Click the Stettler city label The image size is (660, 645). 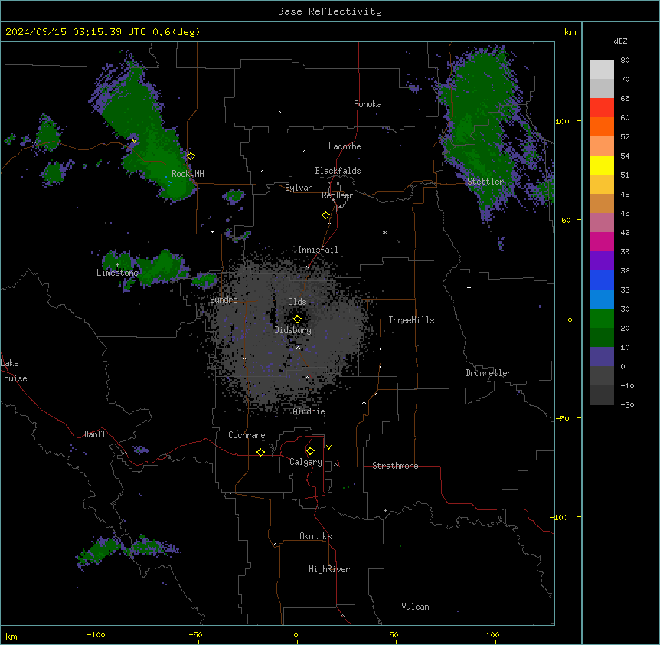click(485, 182)
